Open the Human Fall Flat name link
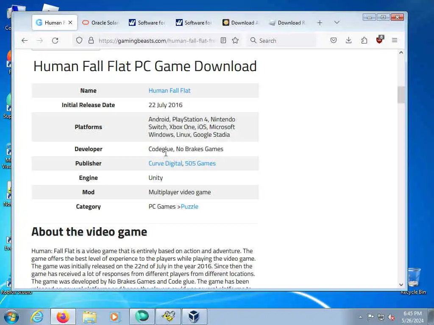This screenshot has width=434, height=325. tap(170, 91)
